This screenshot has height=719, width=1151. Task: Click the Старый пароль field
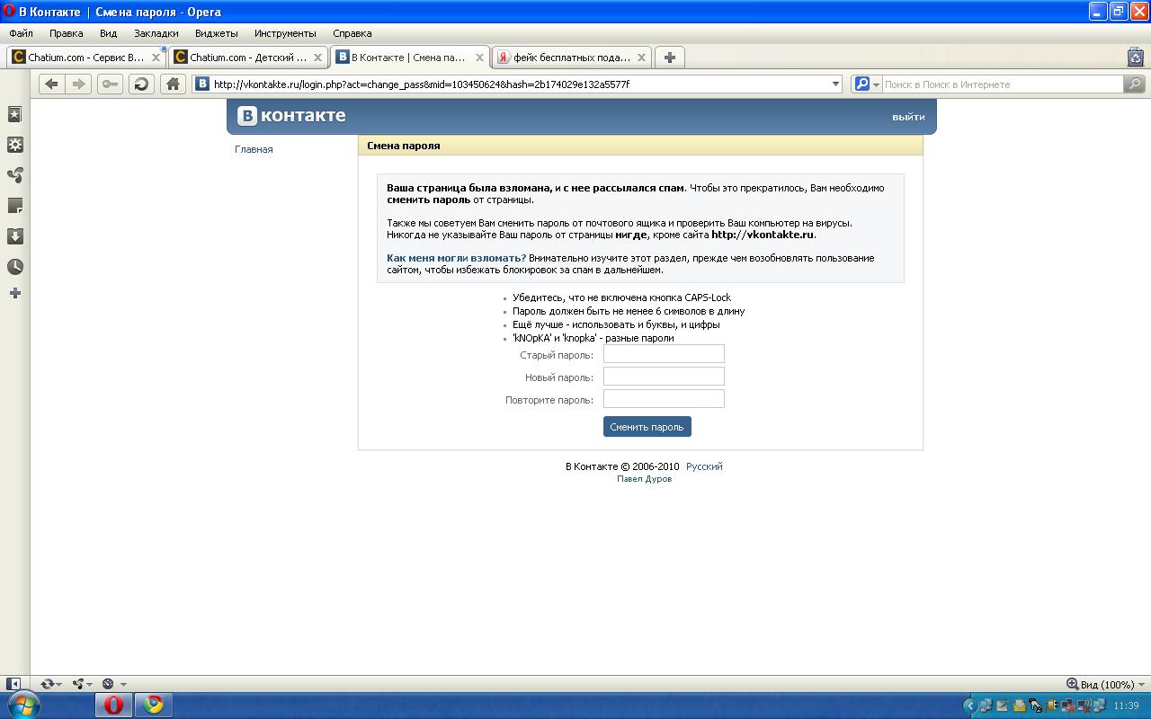(x=664, y=354)
